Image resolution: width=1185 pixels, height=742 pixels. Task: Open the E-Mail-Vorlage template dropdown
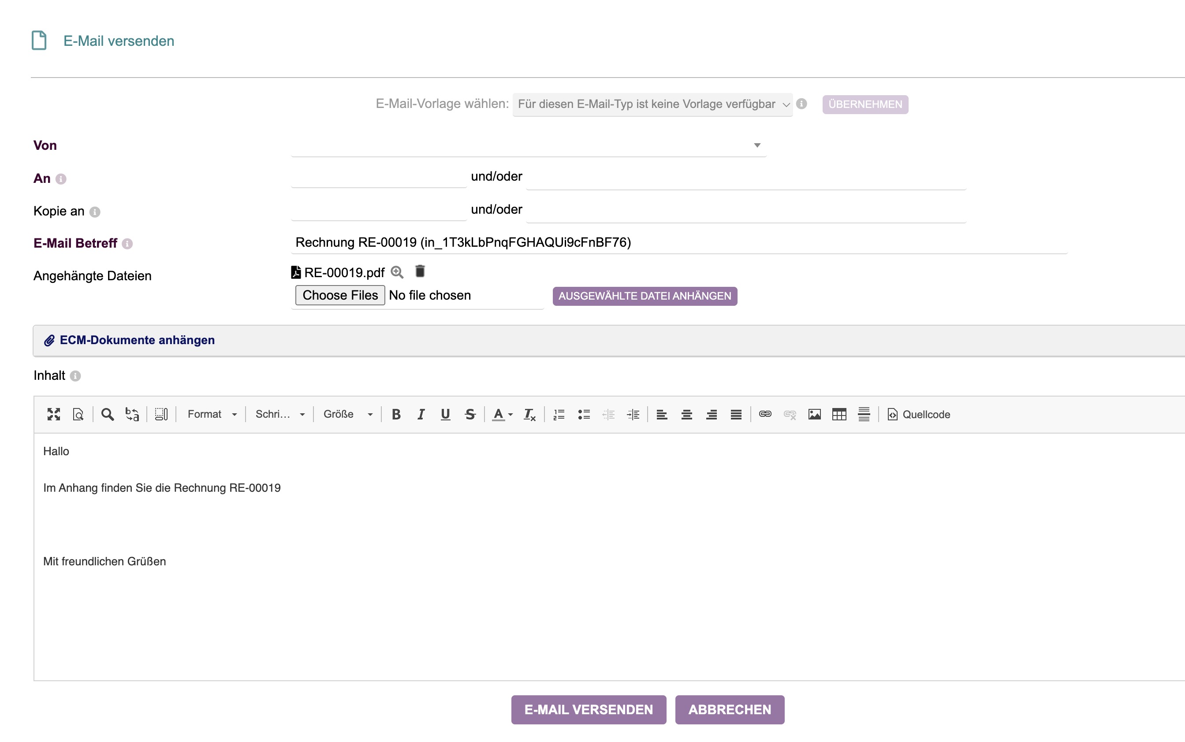(652, 104)
